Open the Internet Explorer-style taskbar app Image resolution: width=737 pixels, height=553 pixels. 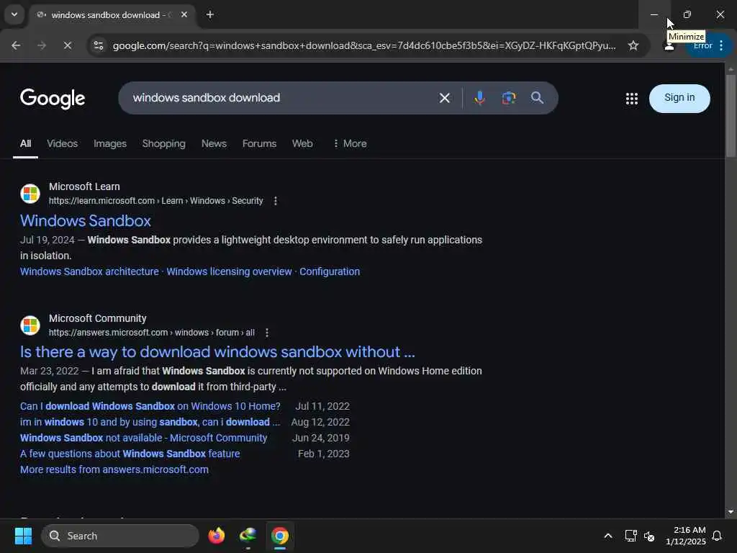[248, 536]
